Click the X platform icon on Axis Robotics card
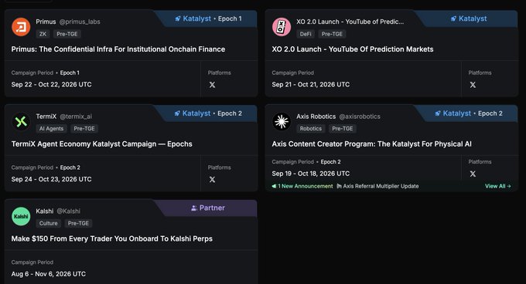Image resolution: width=526 pixels, height=284 pixels. coord(473,174)
